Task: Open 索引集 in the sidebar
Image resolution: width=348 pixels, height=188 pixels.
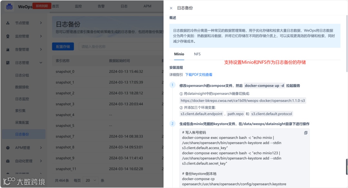Action: (x=20, y=111)
